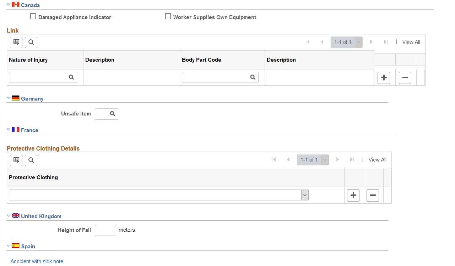Add a Protective Clothing row
The width and height of the screenshot is (455, 266).
click(x=353, y=196)
